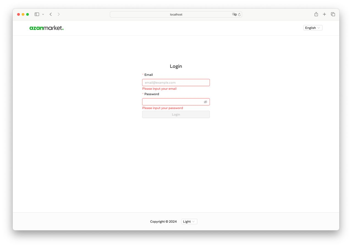352x247 pixels.
Task: Focus the email input field
Action: 176,82
